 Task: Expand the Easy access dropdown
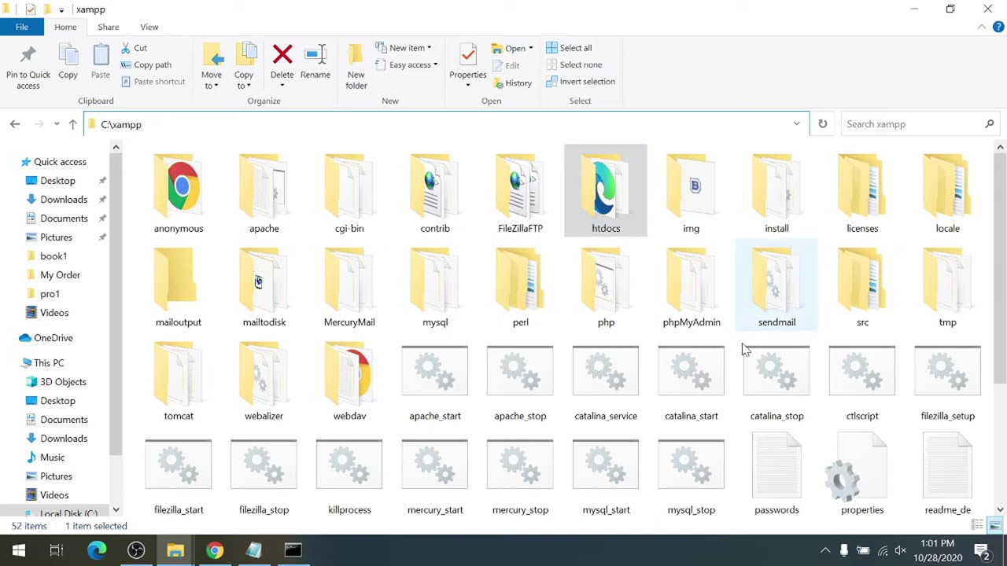pos(407,64)
